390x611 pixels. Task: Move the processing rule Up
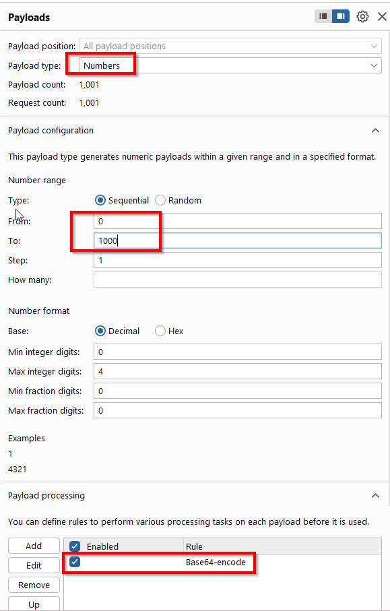point(34,604)
